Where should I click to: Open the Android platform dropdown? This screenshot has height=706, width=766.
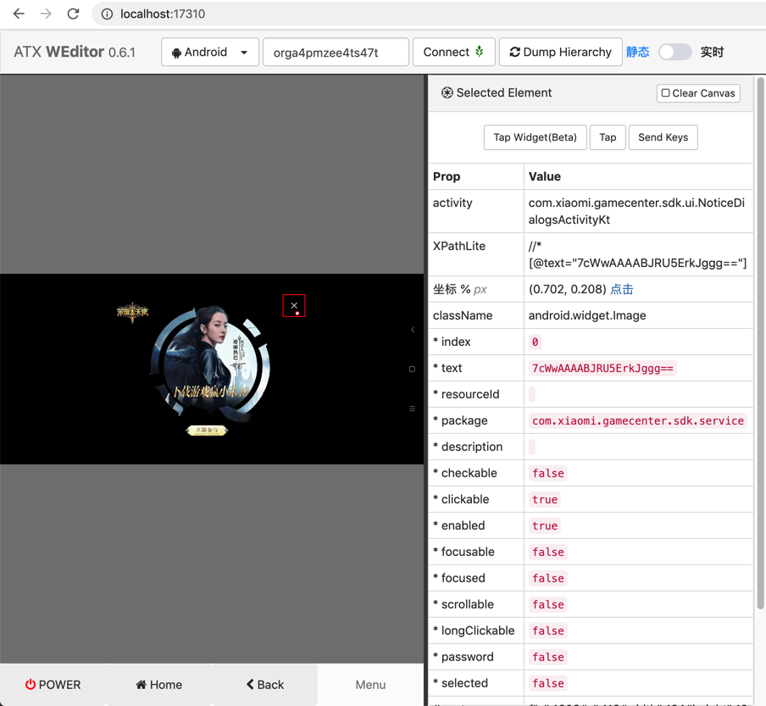click(x=210, y=52)
